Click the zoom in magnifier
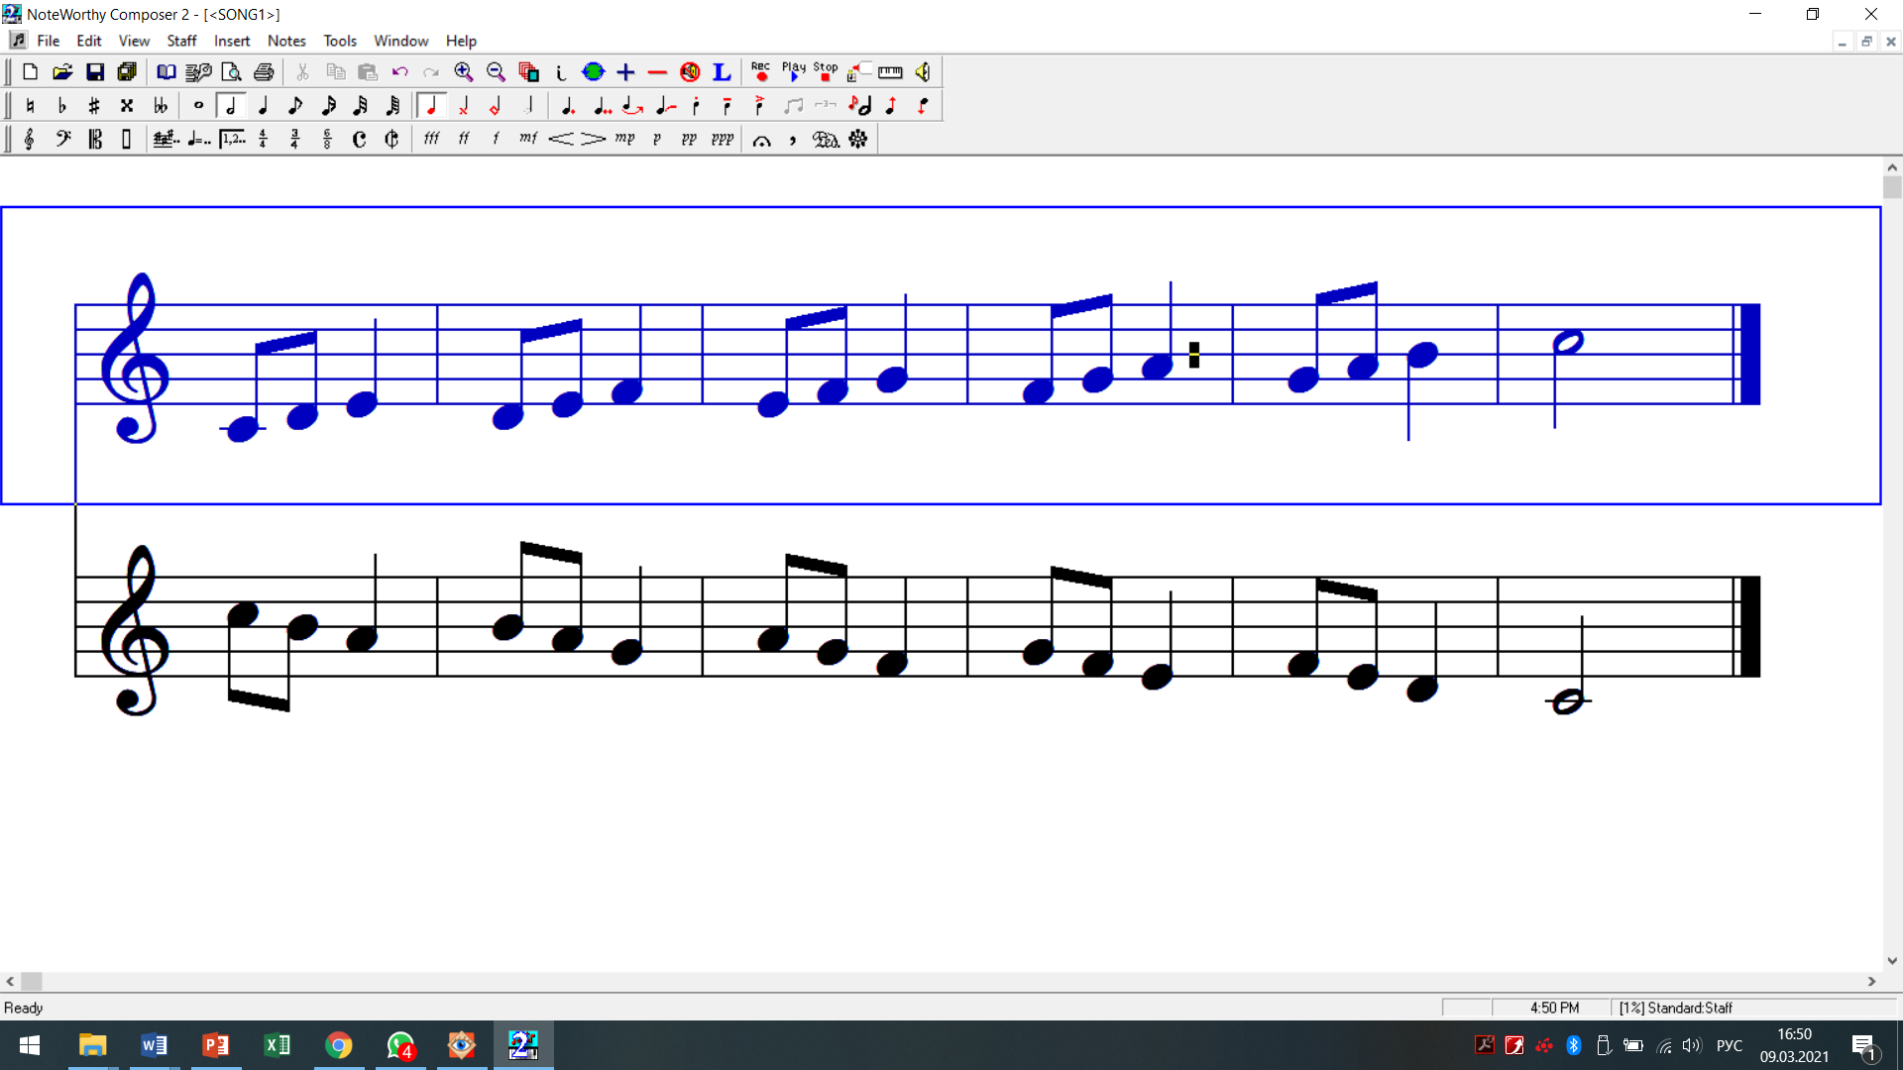Screen dimensions: 1903x1070 tap(463, 71)
